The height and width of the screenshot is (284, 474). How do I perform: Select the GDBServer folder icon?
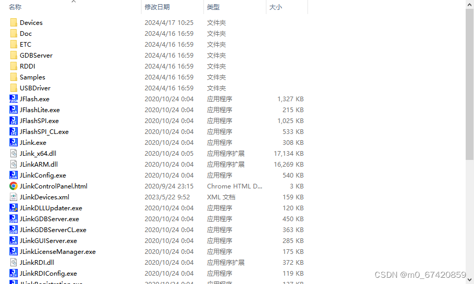click(x=14, y=55)
